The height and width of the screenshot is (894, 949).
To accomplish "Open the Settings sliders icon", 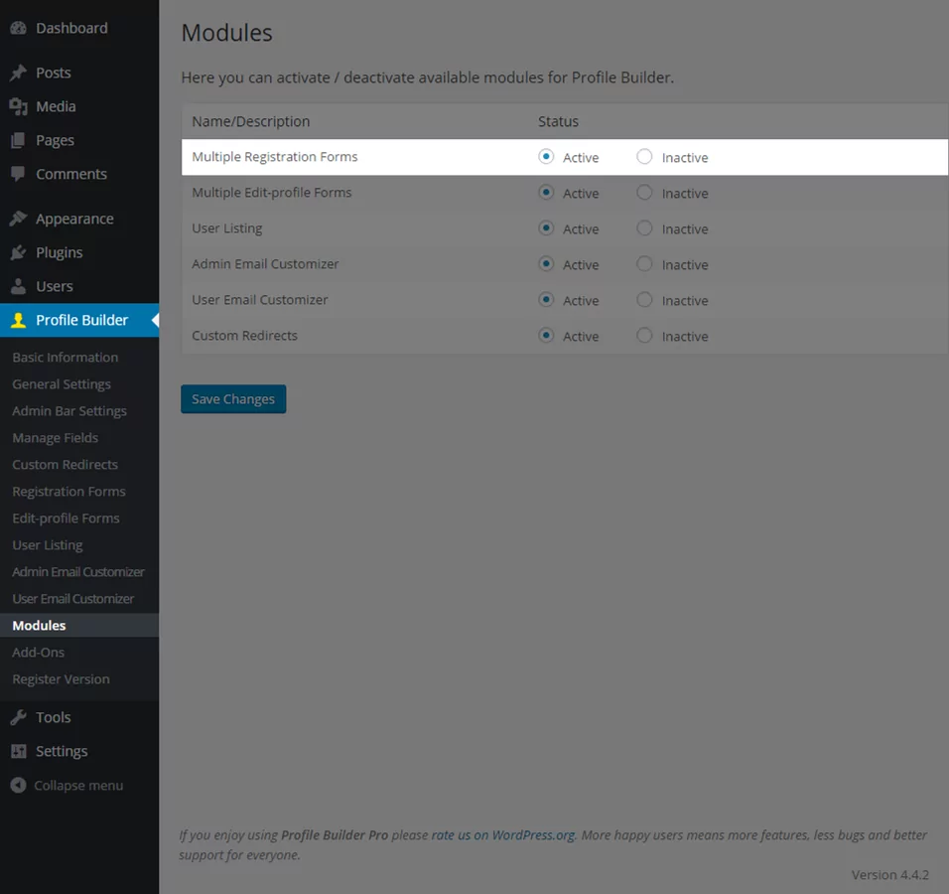I will [x=18, y=752].
